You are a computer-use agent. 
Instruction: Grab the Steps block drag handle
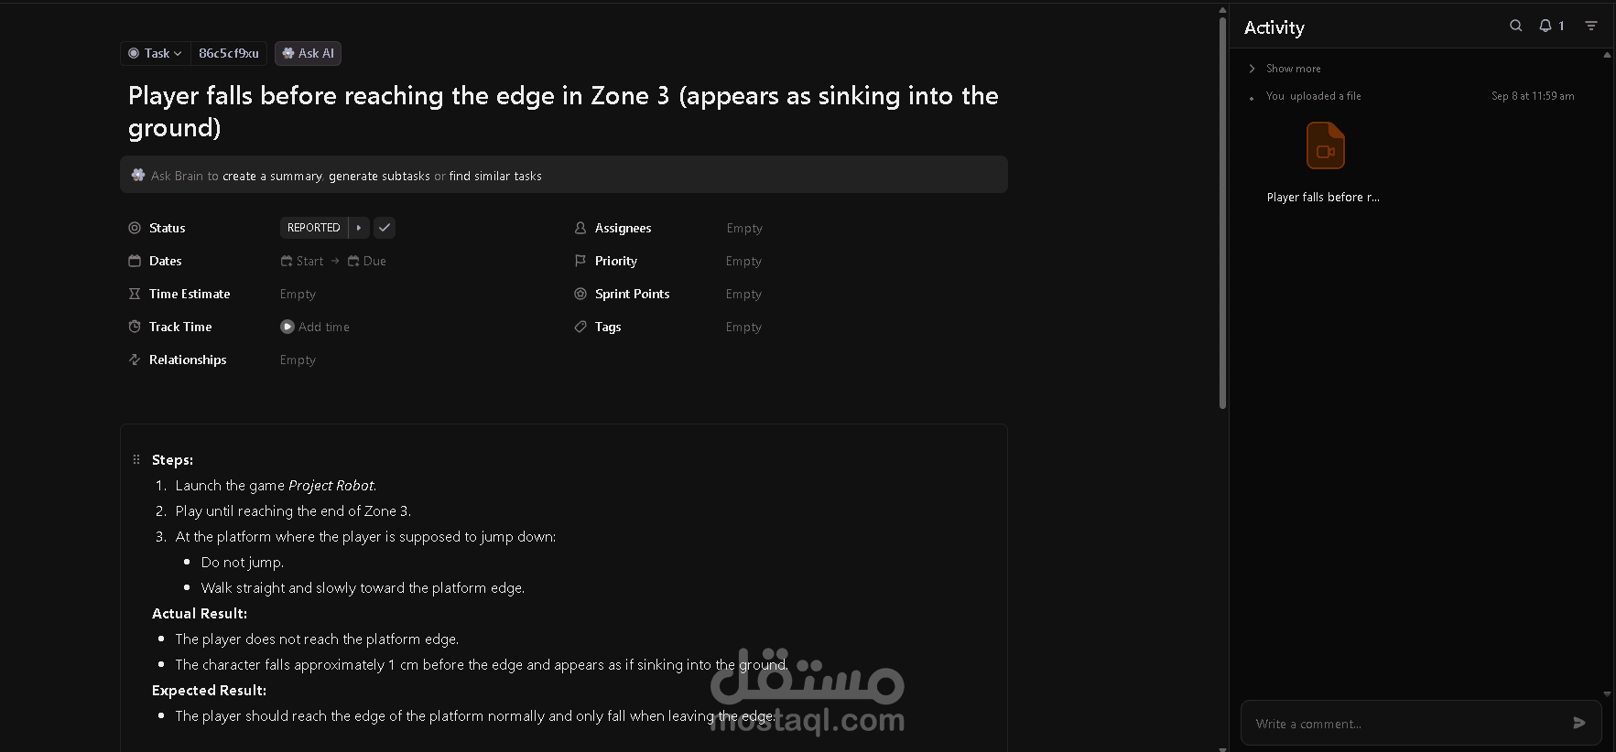[x=136, y=459]
